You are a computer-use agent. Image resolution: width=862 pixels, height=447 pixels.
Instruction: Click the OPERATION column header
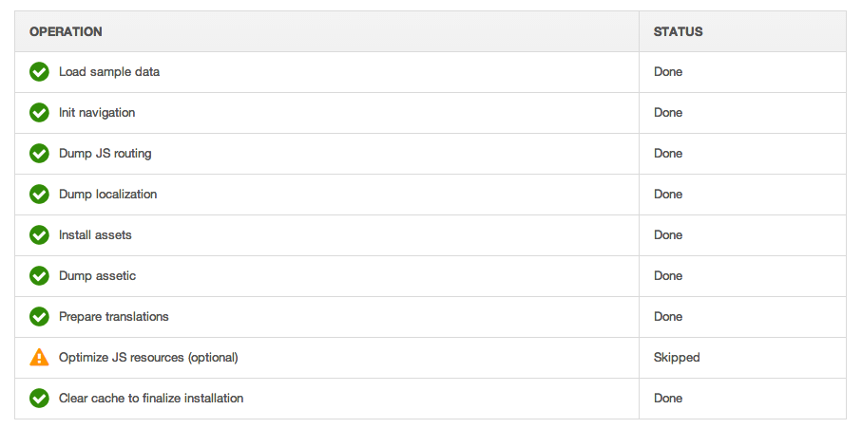(66, 32)
